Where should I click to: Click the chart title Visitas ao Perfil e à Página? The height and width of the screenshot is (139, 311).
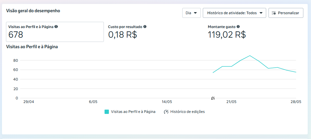click(x=32, y=47)
